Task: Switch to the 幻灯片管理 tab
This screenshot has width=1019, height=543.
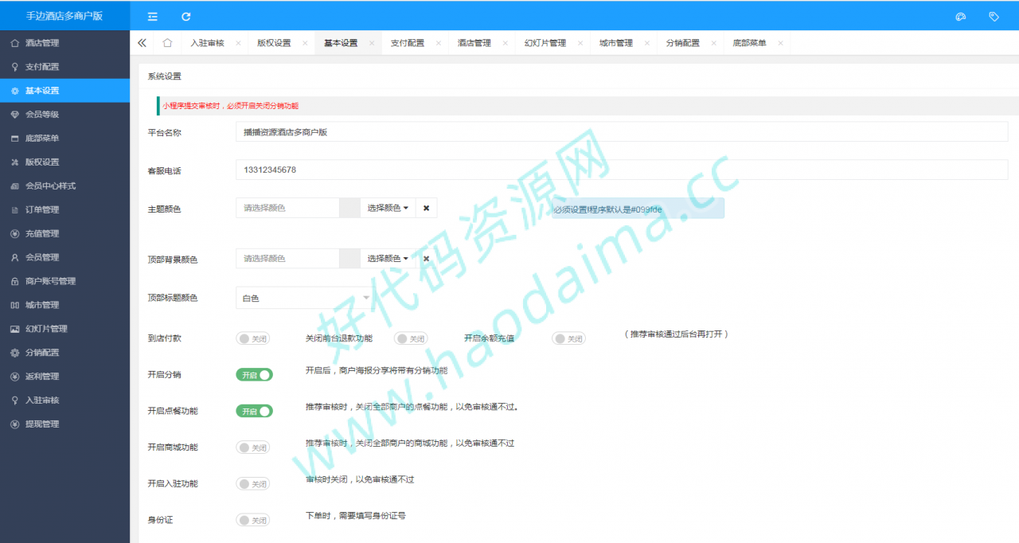Action: pyautogui.click(x=545, y=43)
